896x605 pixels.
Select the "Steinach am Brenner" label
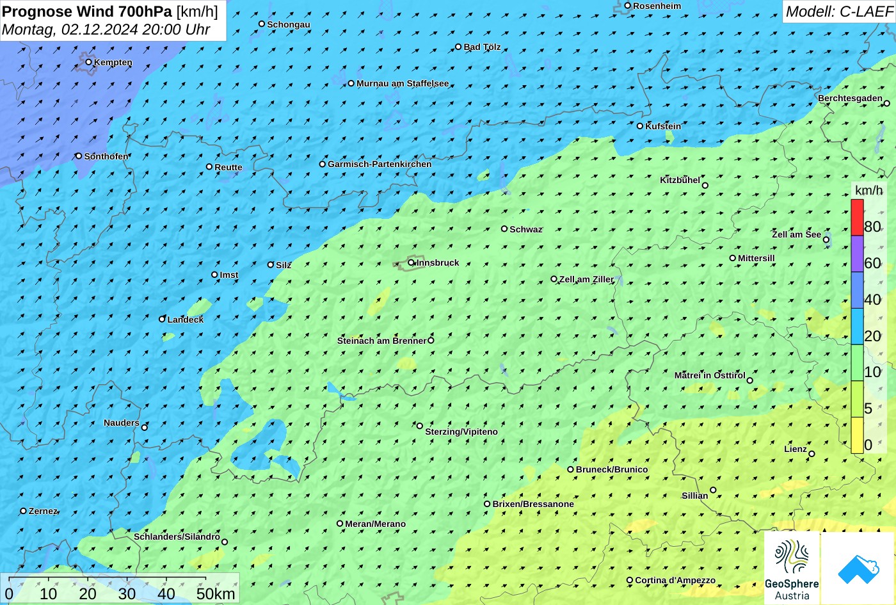pyautogui.click(x=381, y=341)
